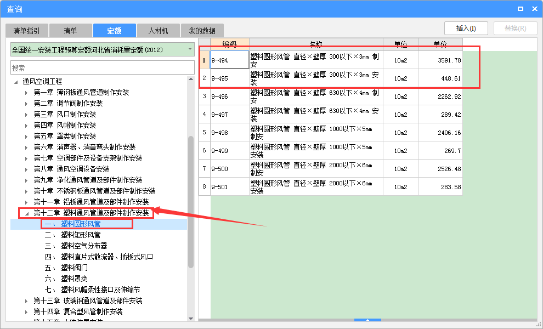Collapse 第十二章 塑料通风管道 arrow

click(x=27, y=214)
